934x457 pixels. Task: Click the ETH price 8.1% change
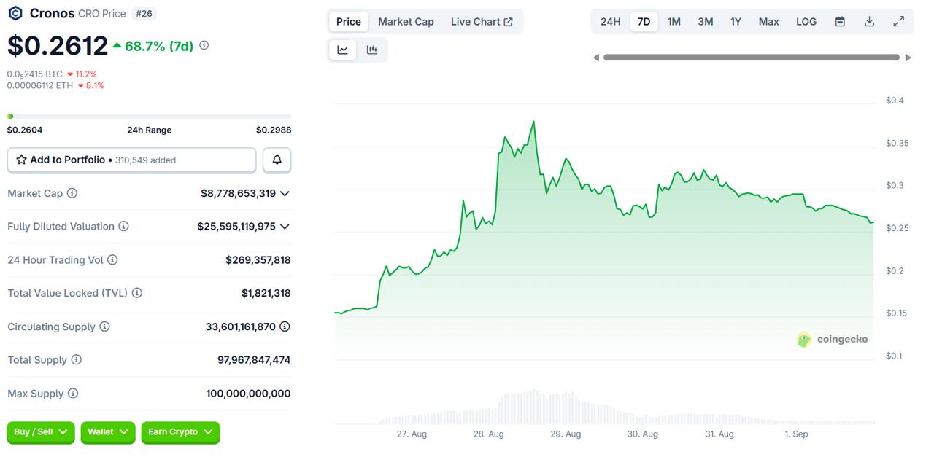90,85
